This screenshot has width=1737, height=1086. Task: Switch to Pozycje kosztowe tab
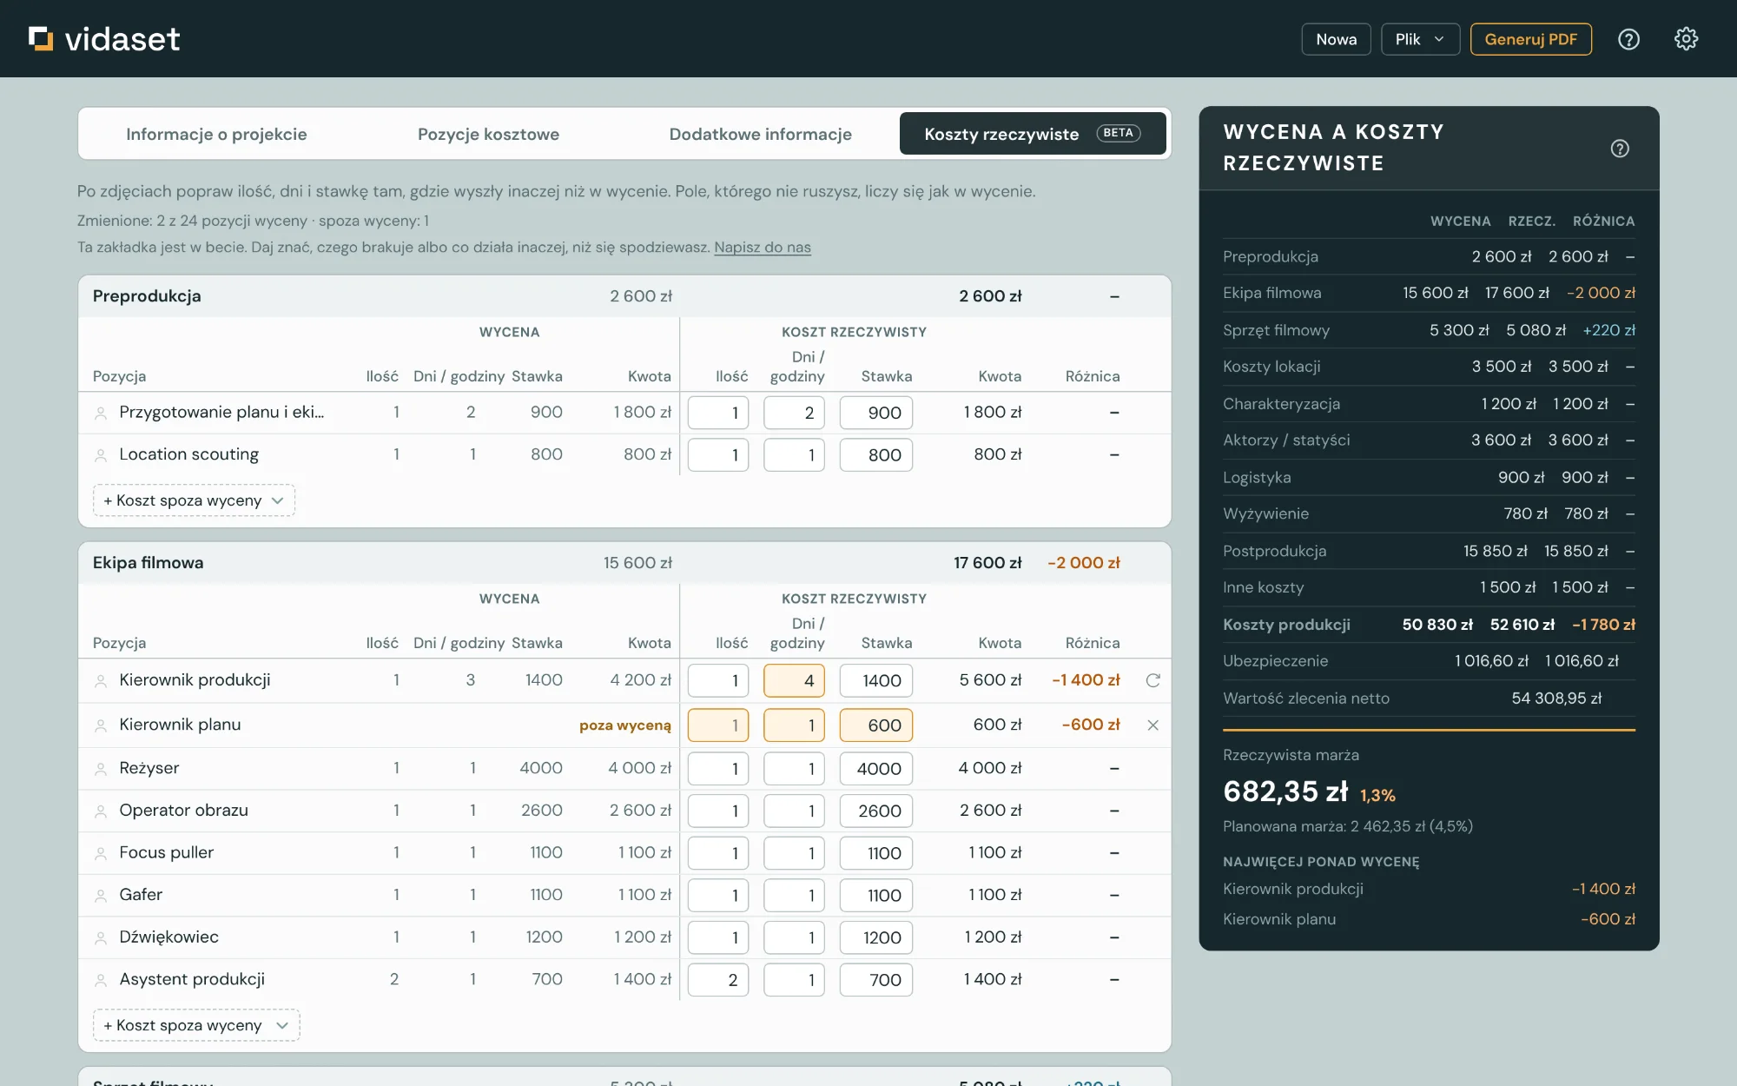[488, 134]
